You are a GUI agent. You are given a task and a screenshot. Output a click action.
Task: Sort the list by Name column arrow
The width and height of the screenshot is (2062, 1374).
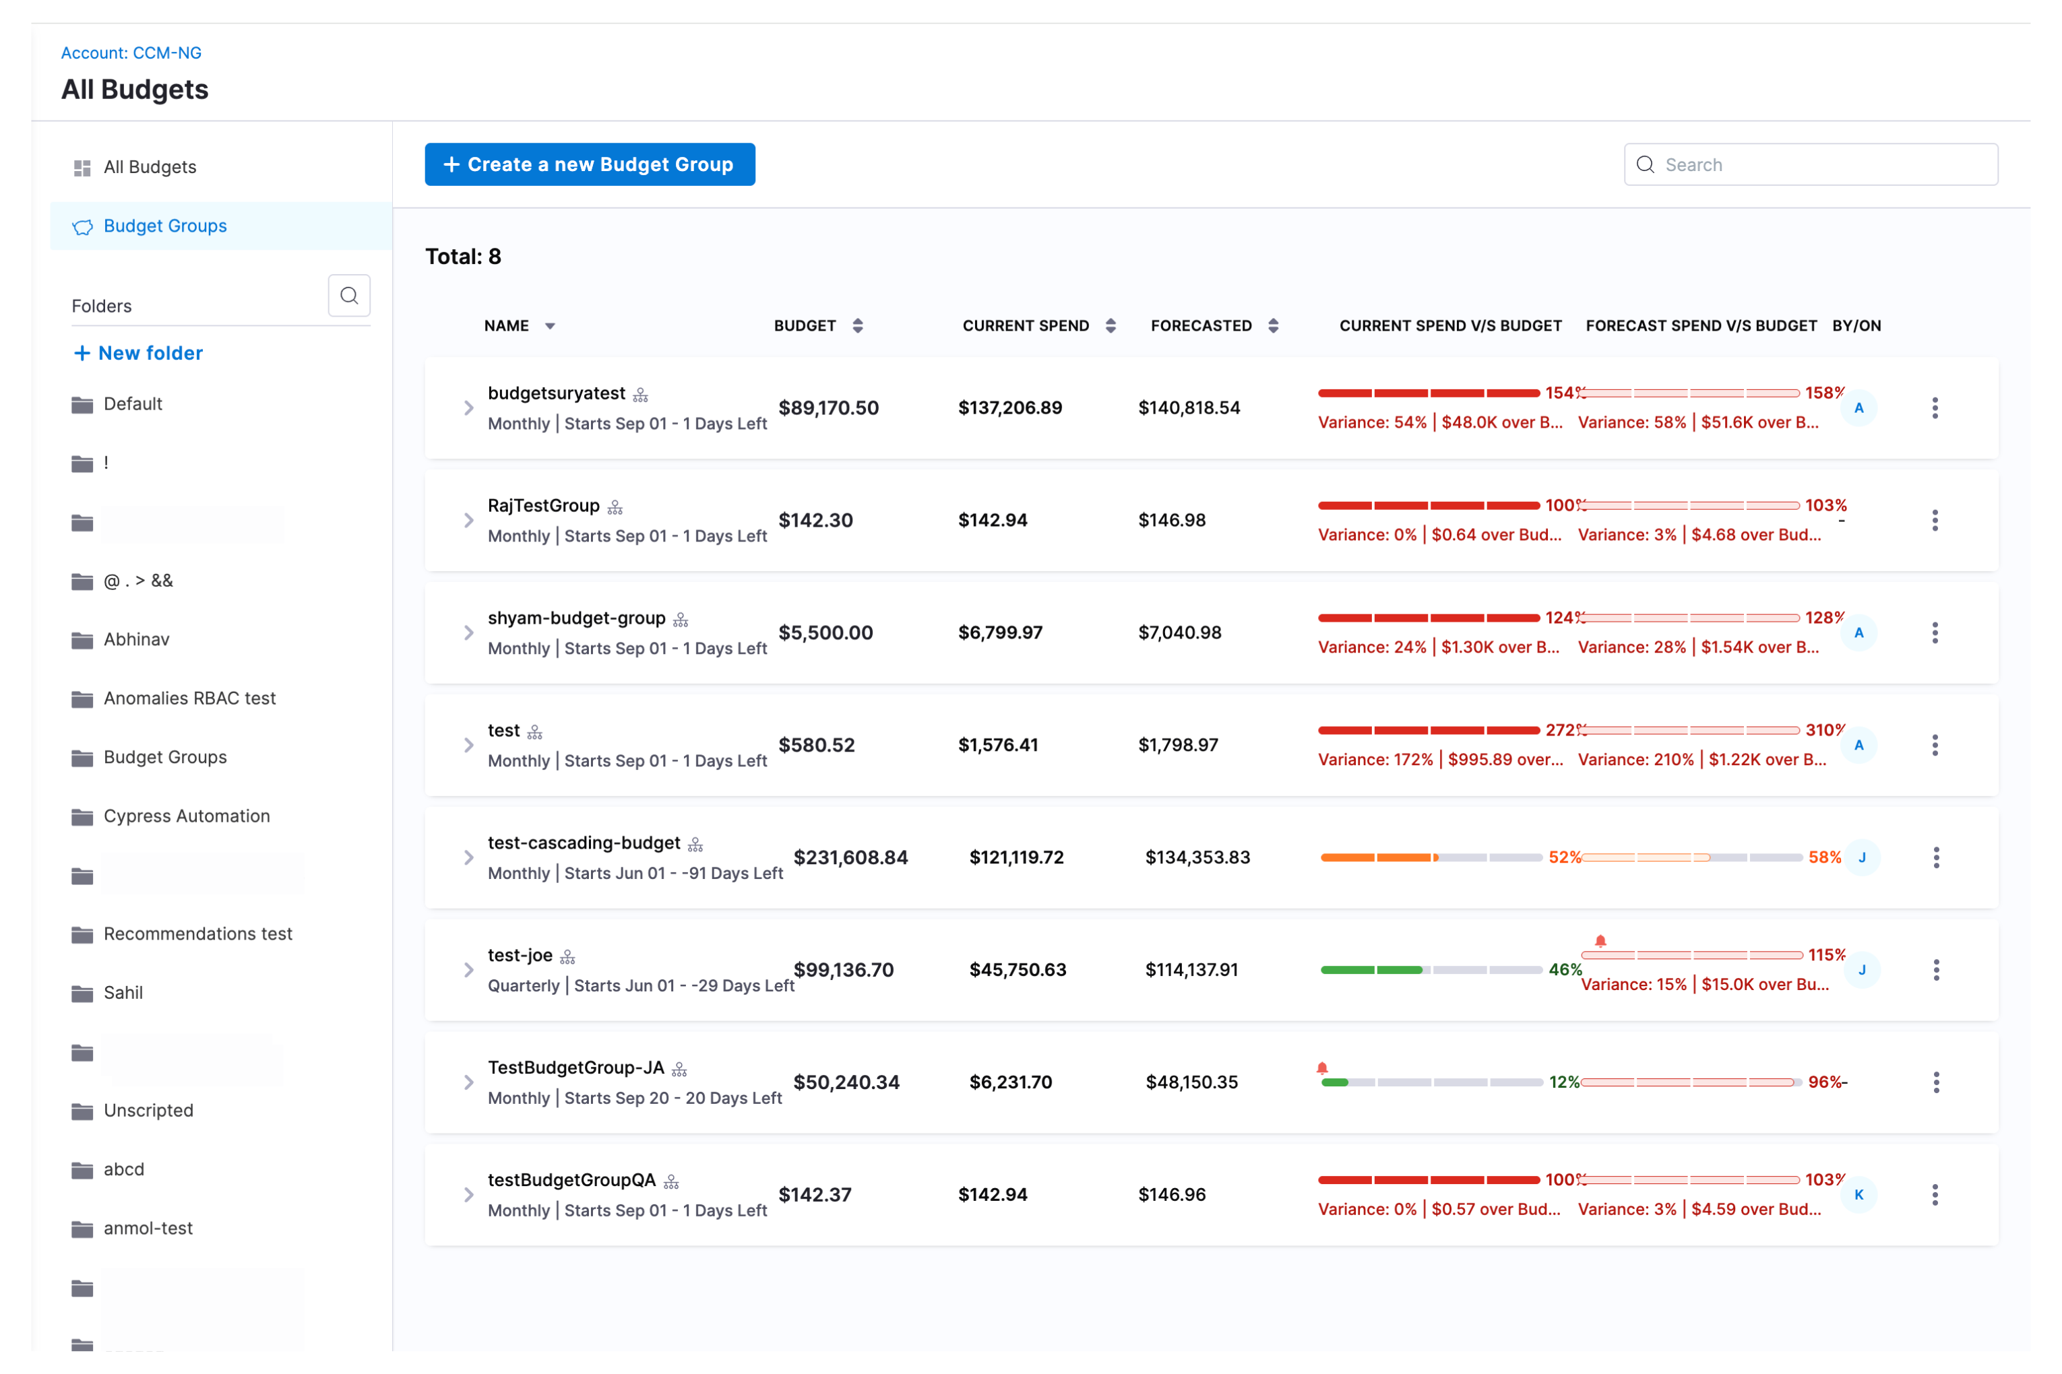(x=550, y=326)
